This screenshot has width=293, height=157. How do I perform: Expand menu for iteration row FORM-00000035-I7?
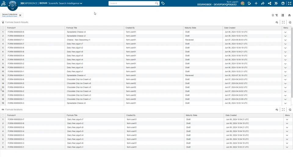pyautogui.click(x=287, y=120)
